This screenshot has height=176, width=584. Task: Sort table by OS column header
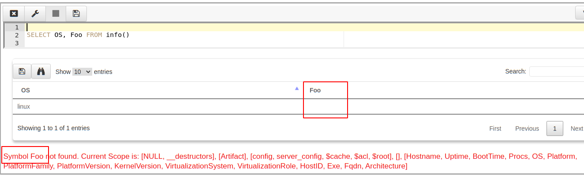click(26, 90)
